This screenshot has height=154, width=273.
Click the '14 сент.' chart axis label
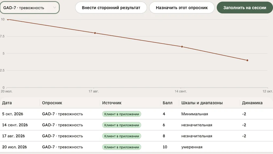coord(181,91)
